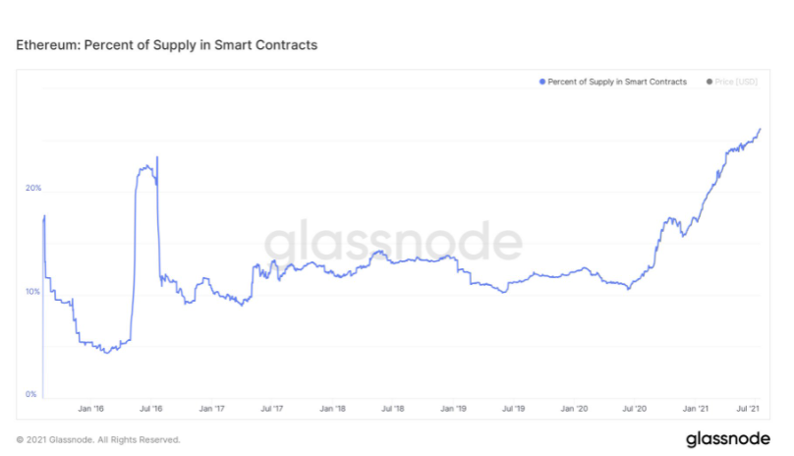
Task: Select the Jan '21 x-axis label
Action: tap(696, 407)
